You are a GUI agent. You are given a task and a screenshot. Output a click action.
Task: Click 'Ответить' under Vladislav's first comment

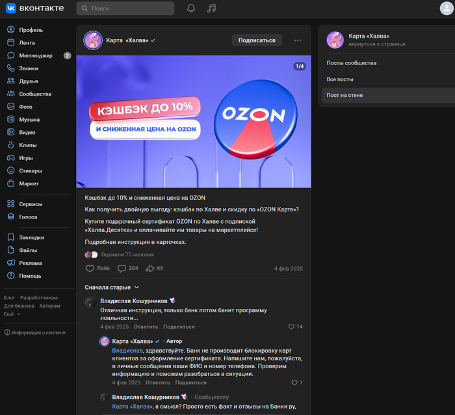[x=146, y=327]
